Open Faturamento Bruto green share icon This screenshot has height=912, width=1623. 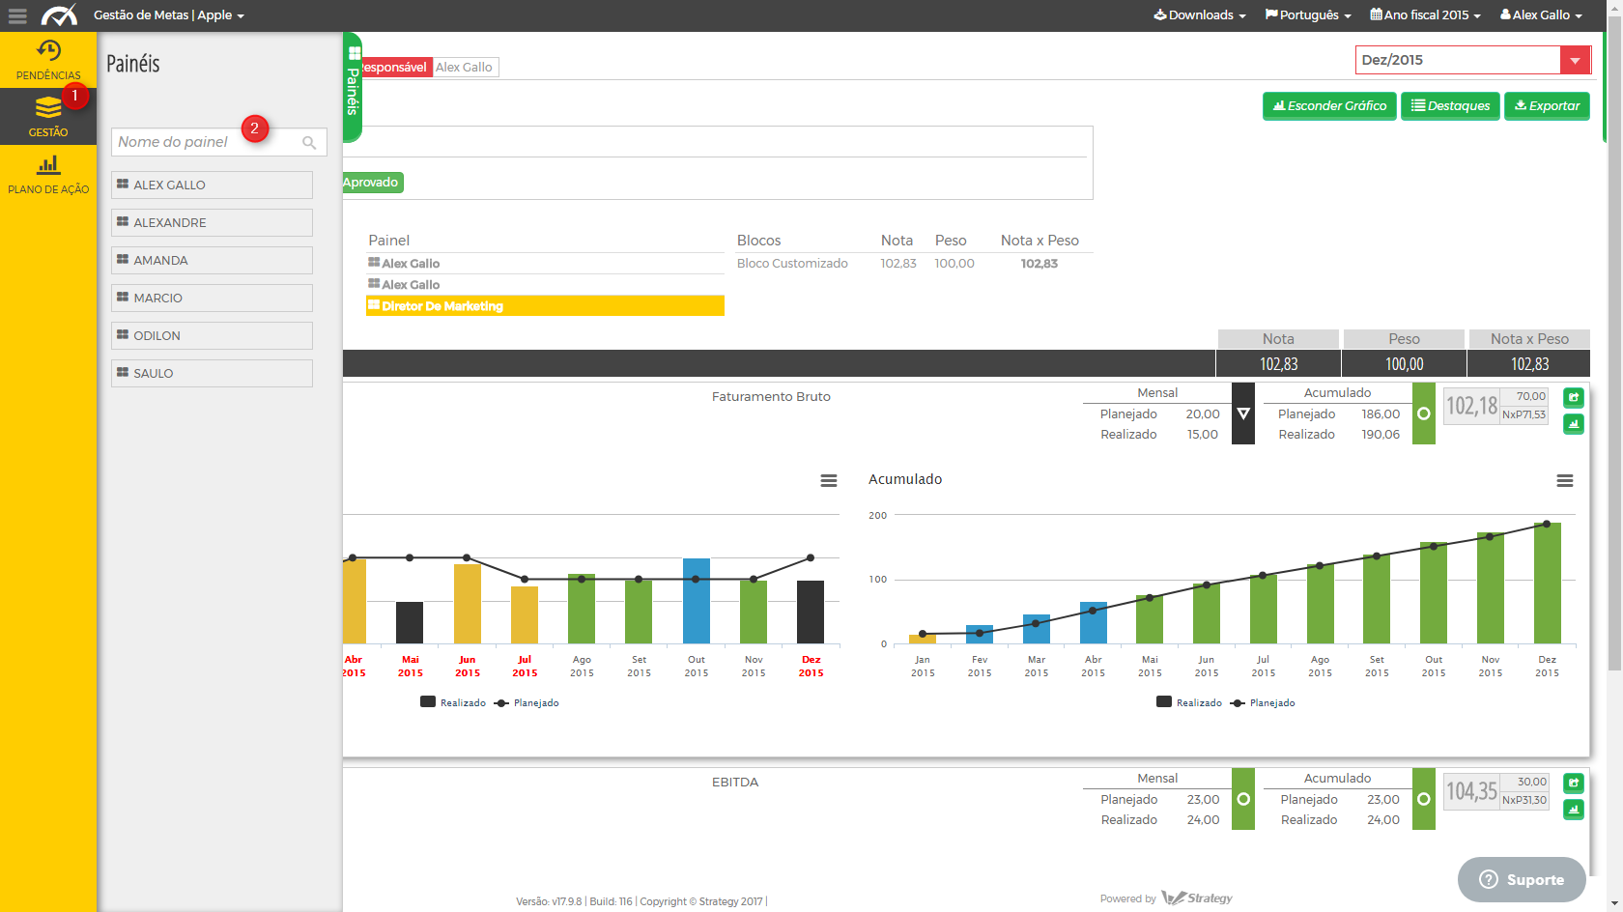point(1574,397)
